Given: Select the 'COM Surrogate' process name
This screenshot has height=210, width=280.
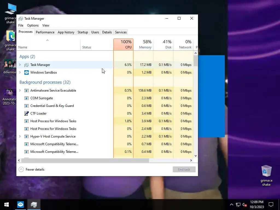Looking at the screenshot, I should tap(42, 98).
